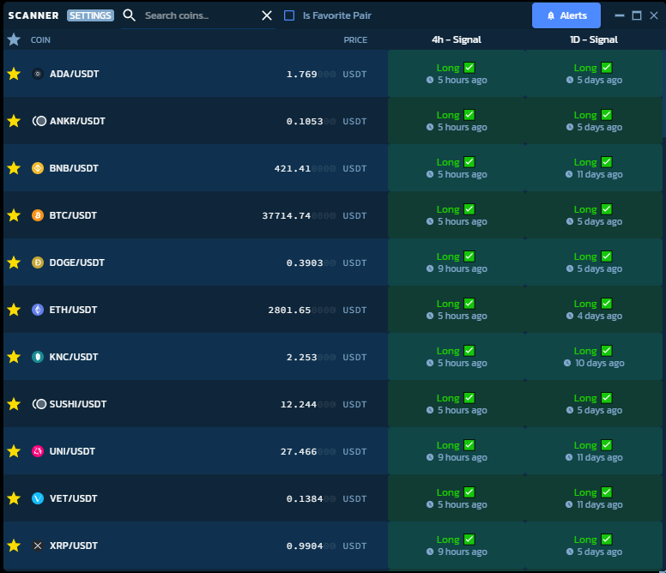Toggle favorite star for ETH/USDT
Screen dimensions: 666x573
(14, 310)
